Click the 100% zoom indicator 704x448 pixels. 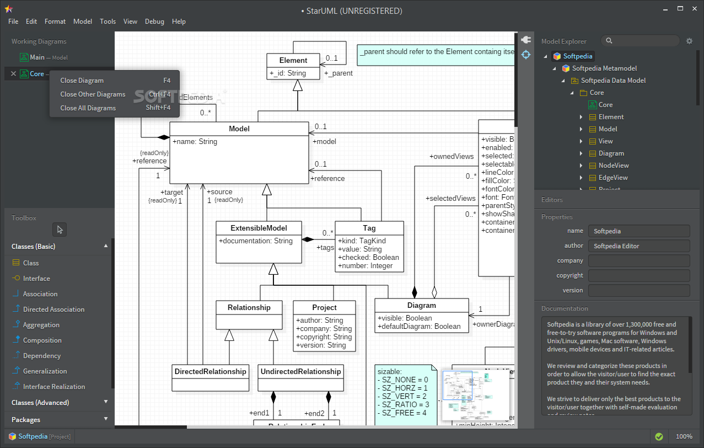click(x=684, y=436)
